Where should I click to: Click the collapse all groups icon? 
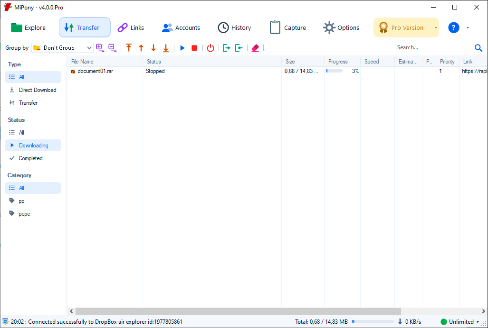112,48
